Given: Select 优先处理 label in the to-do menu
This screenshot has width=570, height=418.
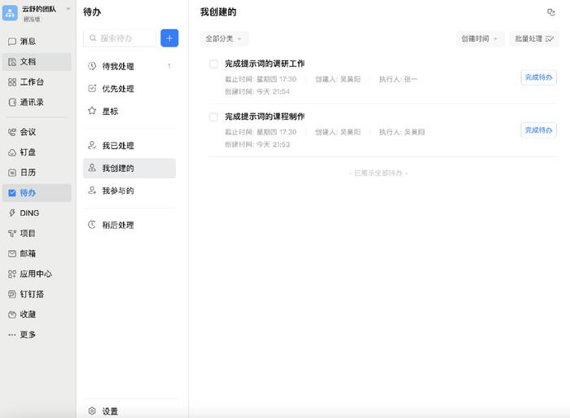Looking at the screenshot, I should click(118, 89).
